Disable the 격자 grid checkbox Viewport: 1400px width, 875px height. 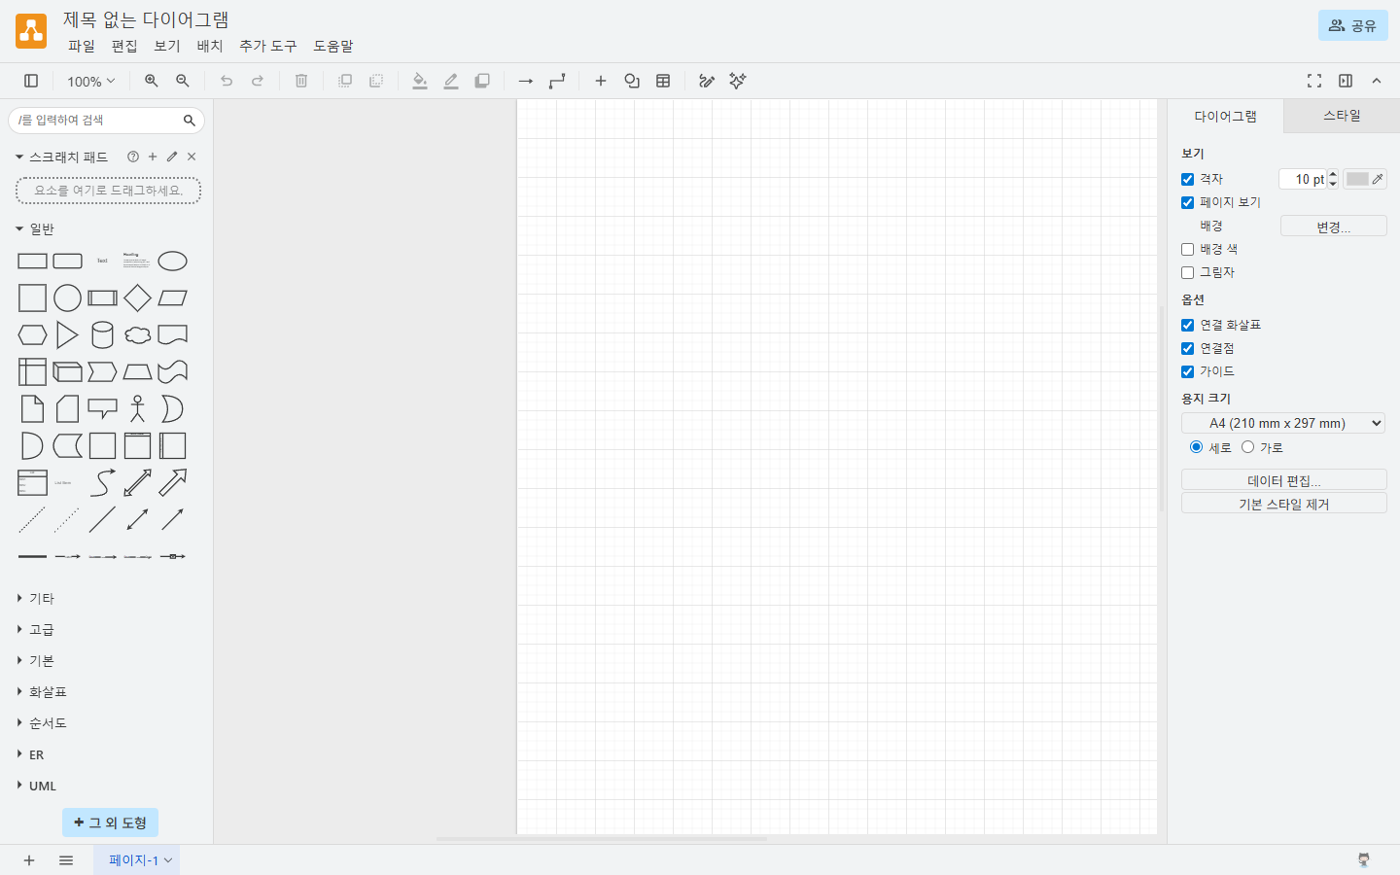[1187, 179]
